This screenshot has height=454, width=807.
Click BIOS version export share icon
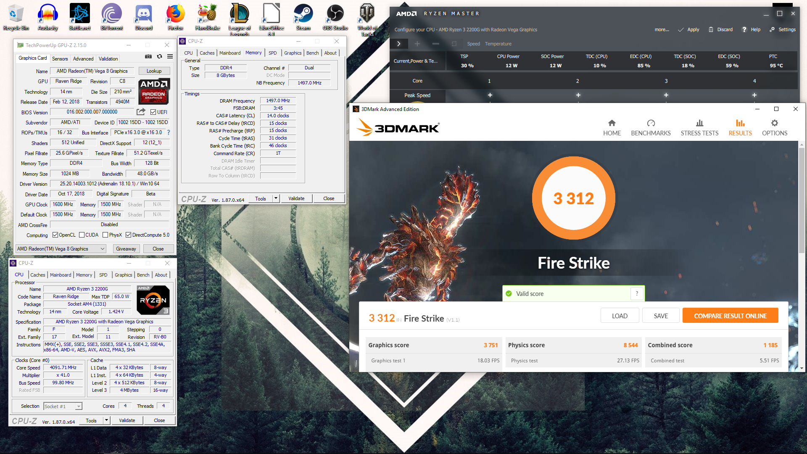141,112
